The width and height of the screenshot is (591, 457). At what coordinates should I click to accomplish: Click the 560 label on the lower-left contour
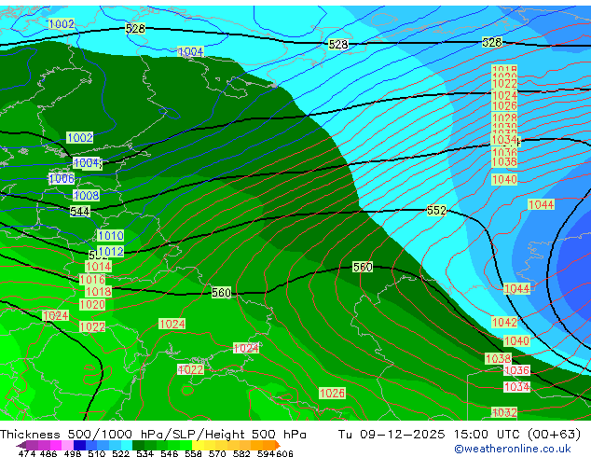click(x=221, y=293)
